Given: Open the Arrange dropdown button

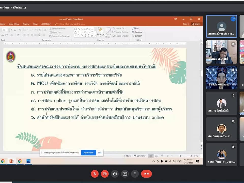Looking at the screenshot, I should click(101, 32).
